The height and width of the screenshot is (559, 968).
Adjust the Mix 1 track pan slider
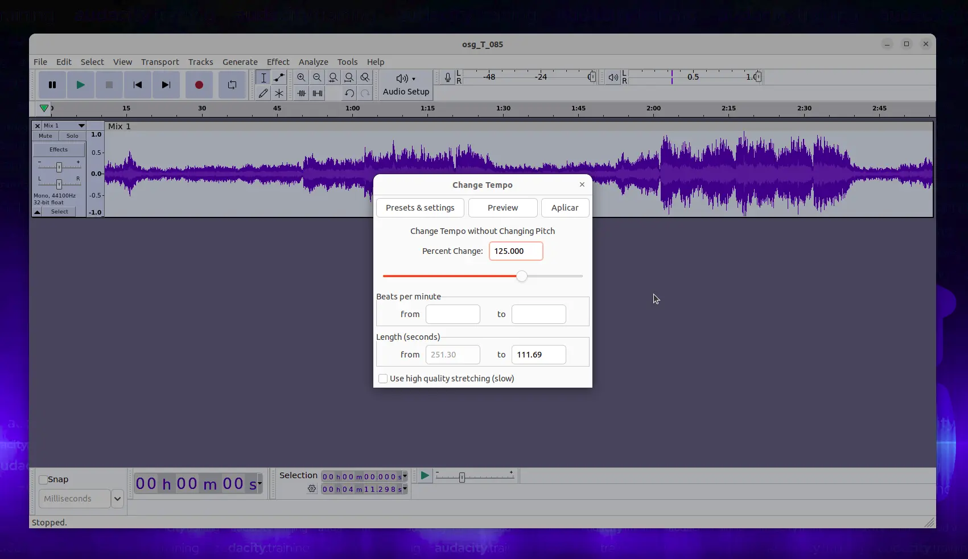[x=59, y=184]
